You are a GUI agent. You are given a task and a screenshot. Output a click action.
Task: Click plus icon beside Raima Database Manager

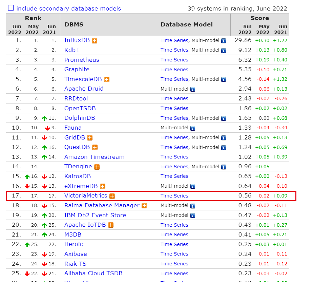pos(144,206)
